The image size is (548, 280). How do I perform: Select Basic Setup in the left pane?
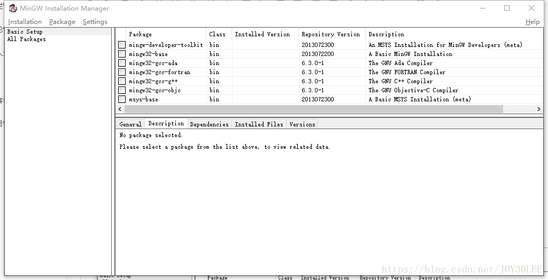(x=25, y=31)
